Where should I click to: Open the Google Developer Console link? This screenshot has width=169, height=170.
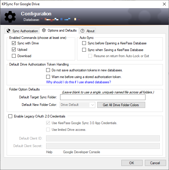coord(82,152)
